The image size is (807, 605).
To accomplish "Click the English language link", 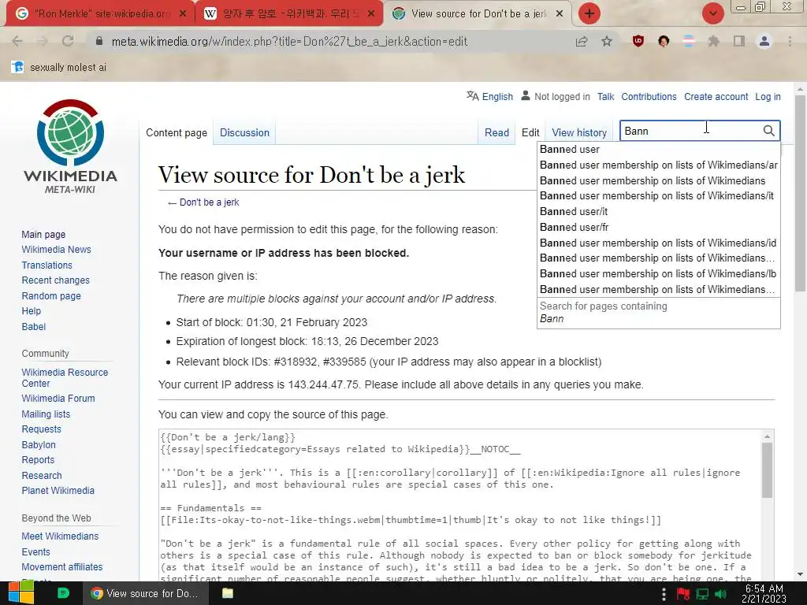I will (x=497, y=97).
